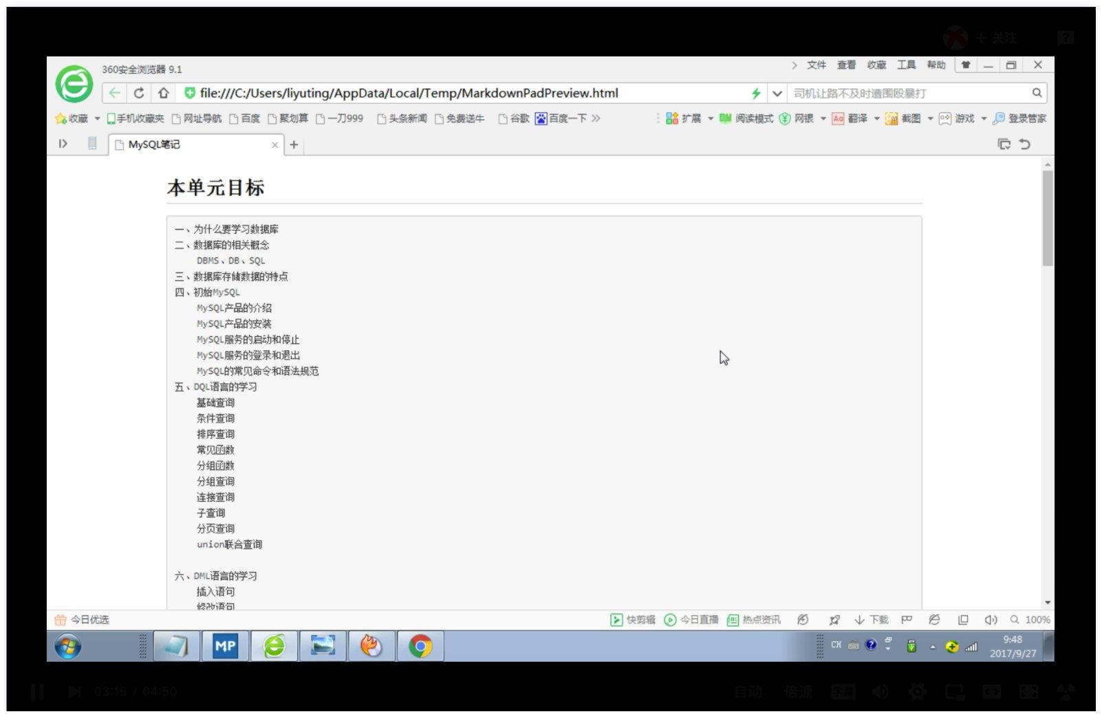
Task: Expand the 游戏 dropdown arrow
Action: tap(984, 118)
